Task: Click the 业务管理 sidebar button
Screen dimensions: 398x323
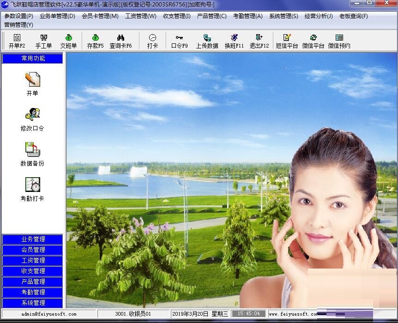Action: click(x=32, y=239)
